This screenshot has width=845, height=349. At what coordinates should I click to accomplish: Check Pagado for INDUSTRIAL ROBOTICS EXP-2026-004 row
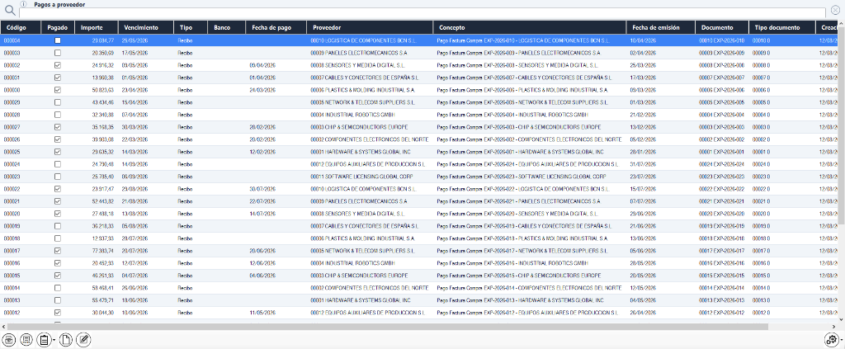pyautogui.click(x=58, y=115)
